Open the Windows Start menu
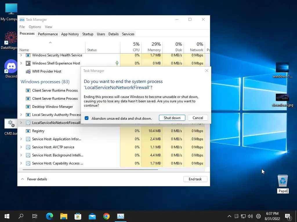Screen dimensions: 297x222 click(7, 216)
